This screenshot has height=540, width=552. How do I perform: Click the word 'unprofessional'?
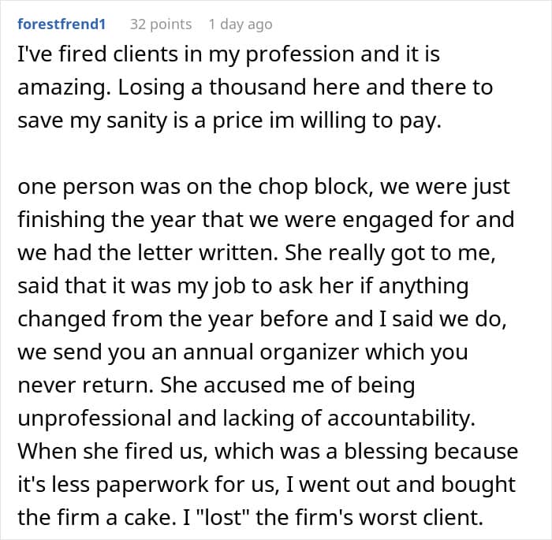(95, 419)
